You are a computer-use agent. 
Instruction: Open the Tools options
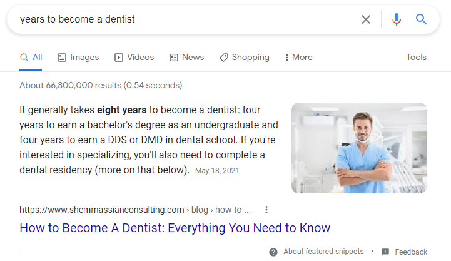point(416,57)
